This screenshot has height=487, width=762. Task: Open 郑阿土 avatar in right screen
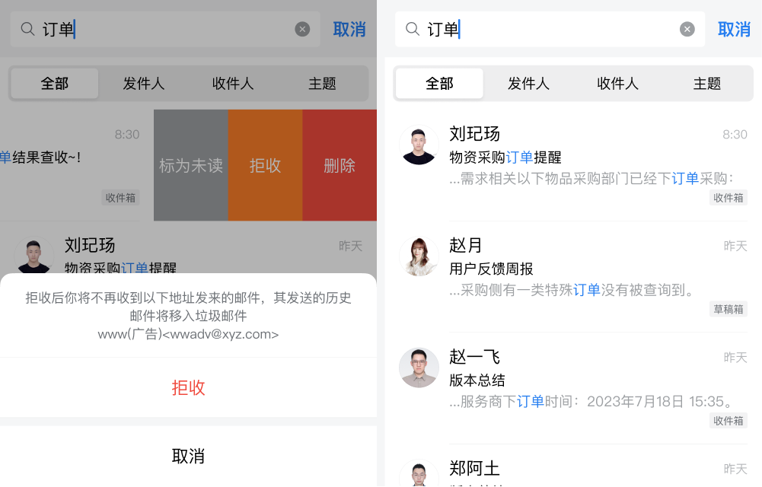419,473
